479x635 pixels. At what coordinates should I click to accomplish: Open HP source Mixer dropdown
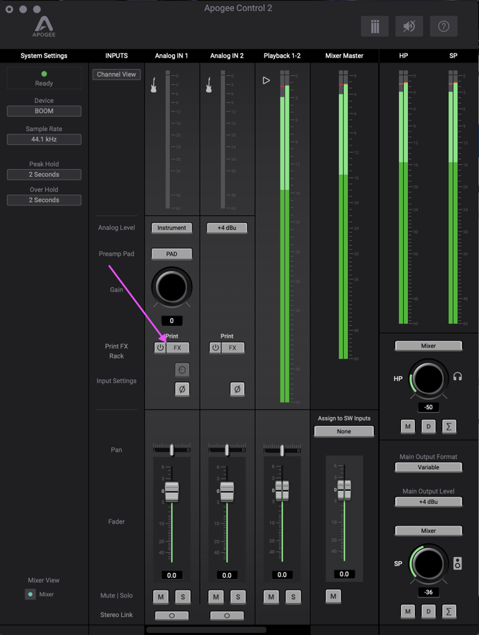pos(428,346)
